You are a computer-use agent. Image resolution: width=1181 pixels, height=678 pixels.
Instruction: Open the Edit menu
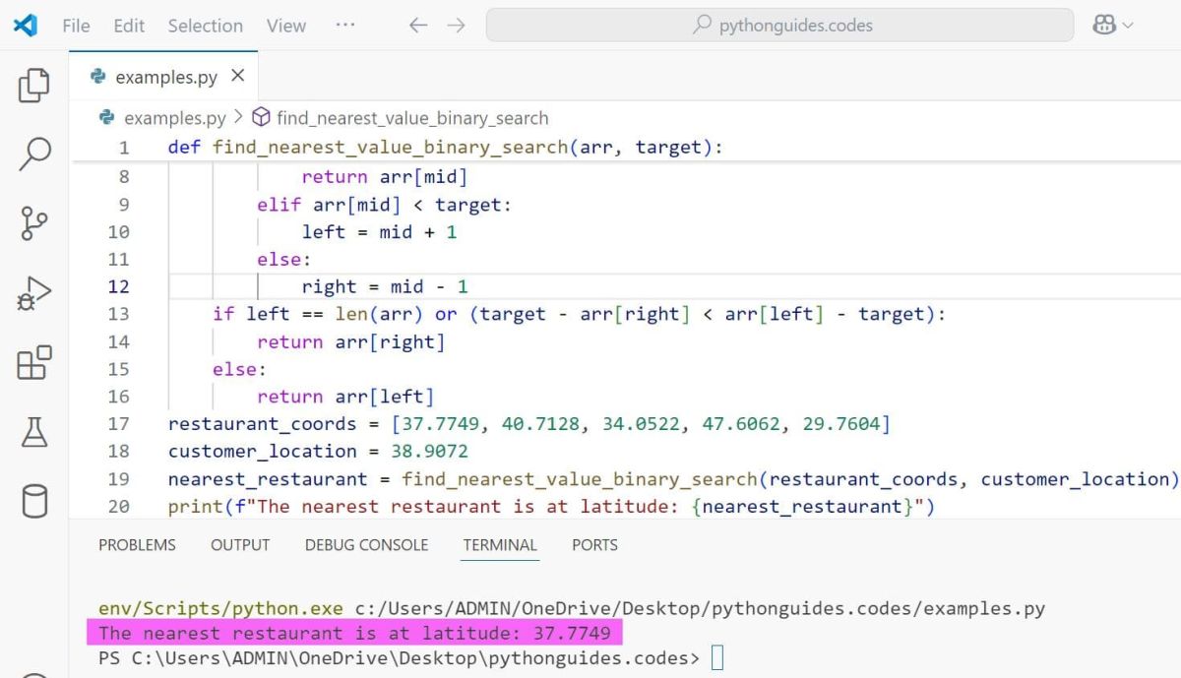pos(129,26)
